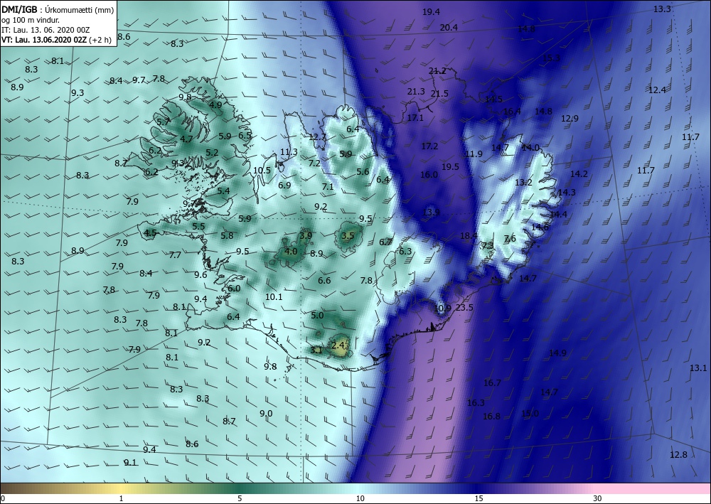Click the map value 12.8 in the bottom right

(678, 455)
